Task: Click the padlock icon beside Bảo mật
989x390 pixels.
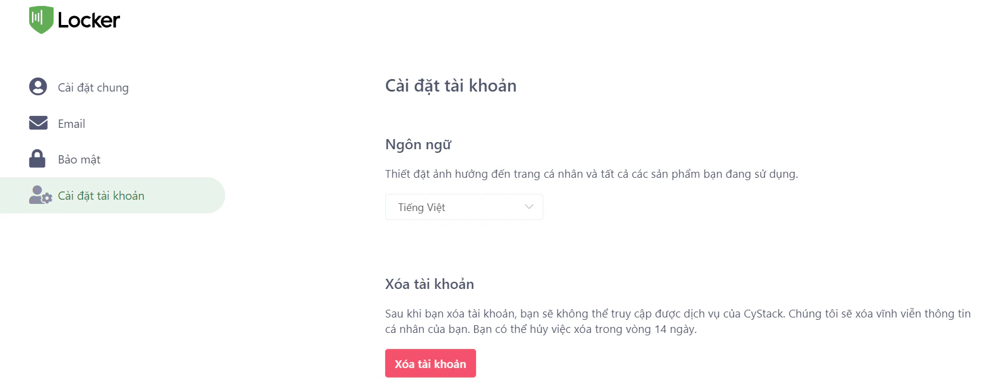Action: click(x=37, y=158)
